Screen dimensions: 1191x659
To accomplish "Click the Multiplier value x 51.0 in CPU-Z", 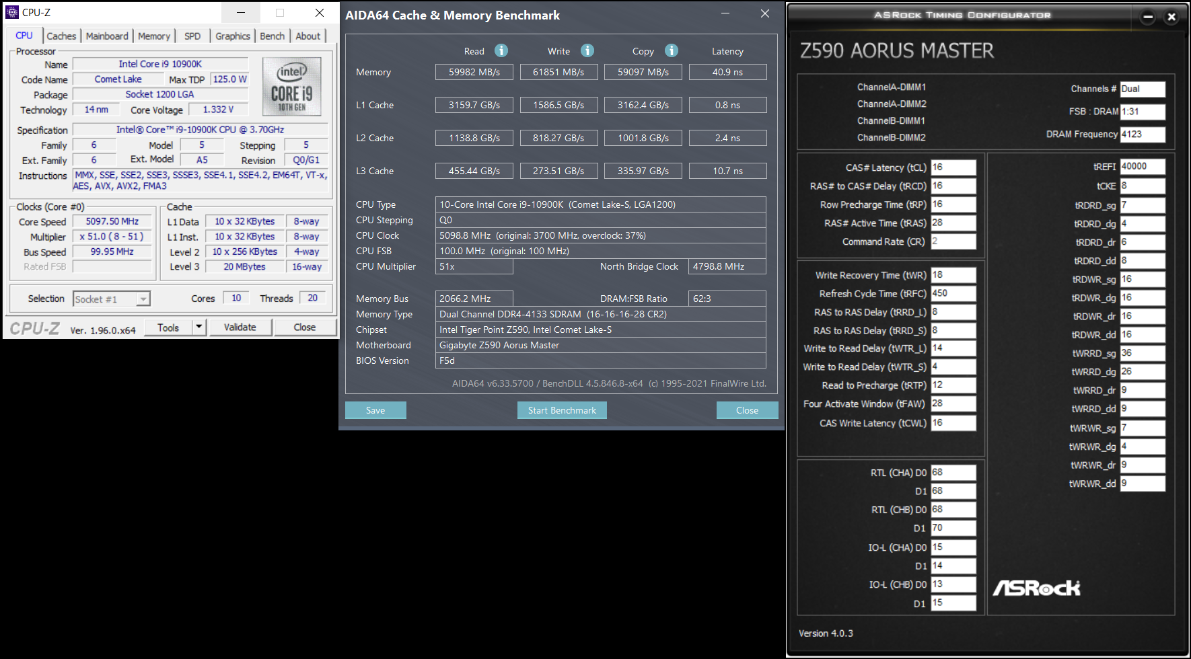I will click(x=112, y=237).
